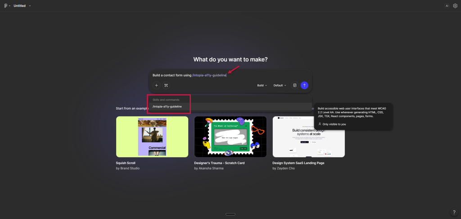Click the AI badge in top bar
This screenshot has width=461, height=219.
point(447,5)
